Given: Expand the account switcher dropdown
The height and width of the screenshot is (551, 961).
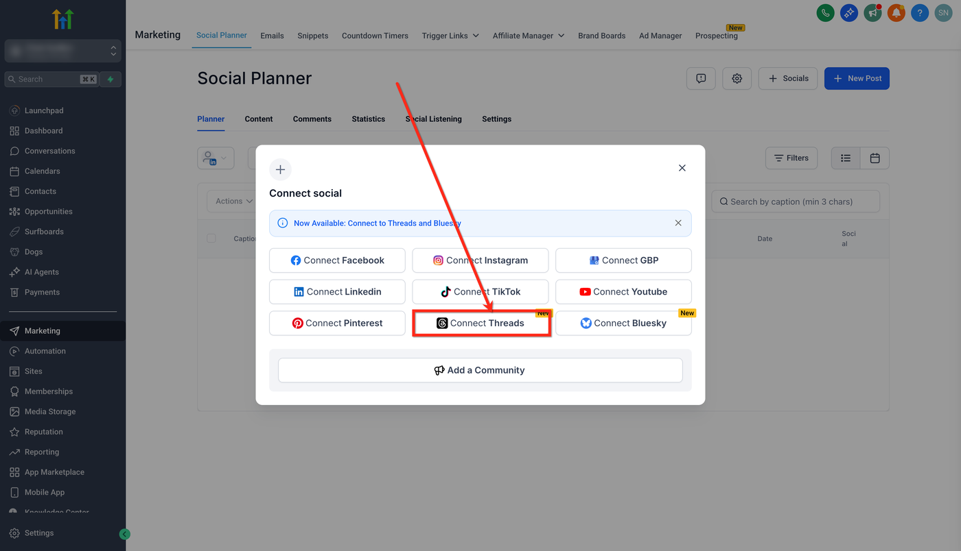Looking at the screenshot, I should click(x=62, y=51).
